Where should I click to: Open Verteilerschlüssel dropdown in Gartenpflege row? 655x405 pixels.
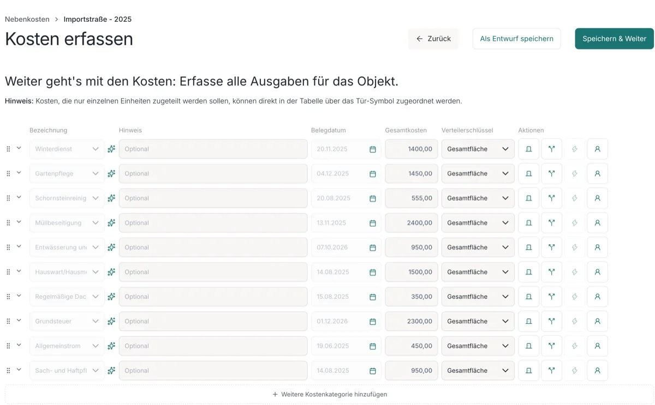[478, 173]
